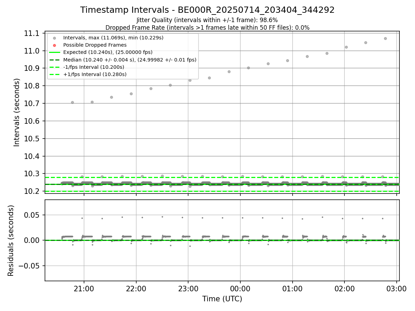Click the '21:00' x-axis tick label
Image resolution: width=415 pixels, height=311 pixels.
(84, 289)
